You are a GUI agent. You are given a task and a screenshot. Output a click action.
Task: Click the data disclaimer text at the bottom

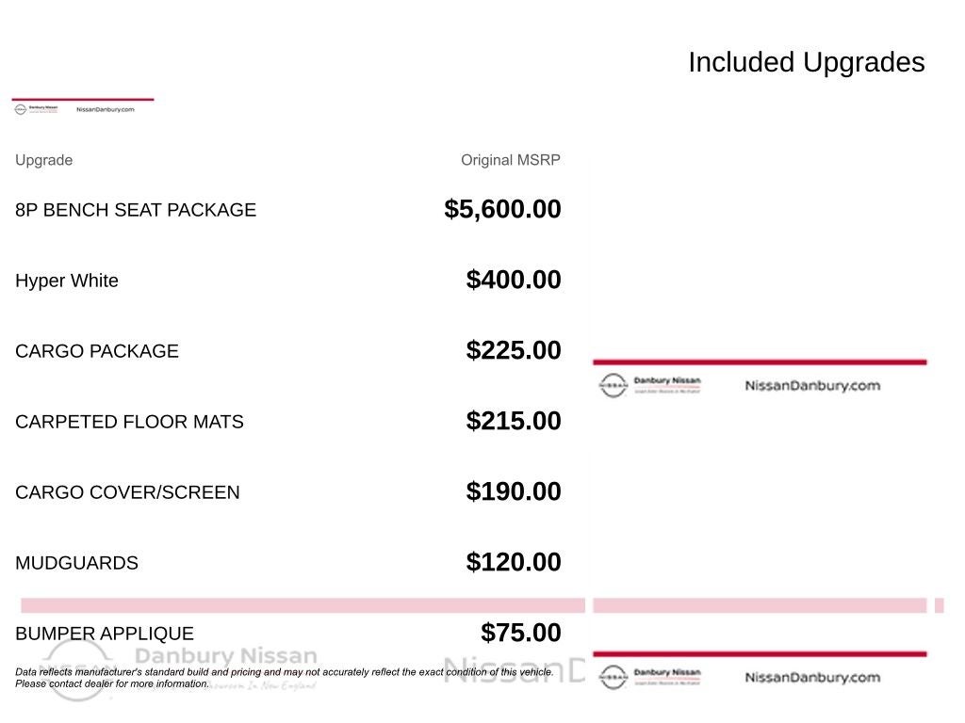[x=284, y=672]
